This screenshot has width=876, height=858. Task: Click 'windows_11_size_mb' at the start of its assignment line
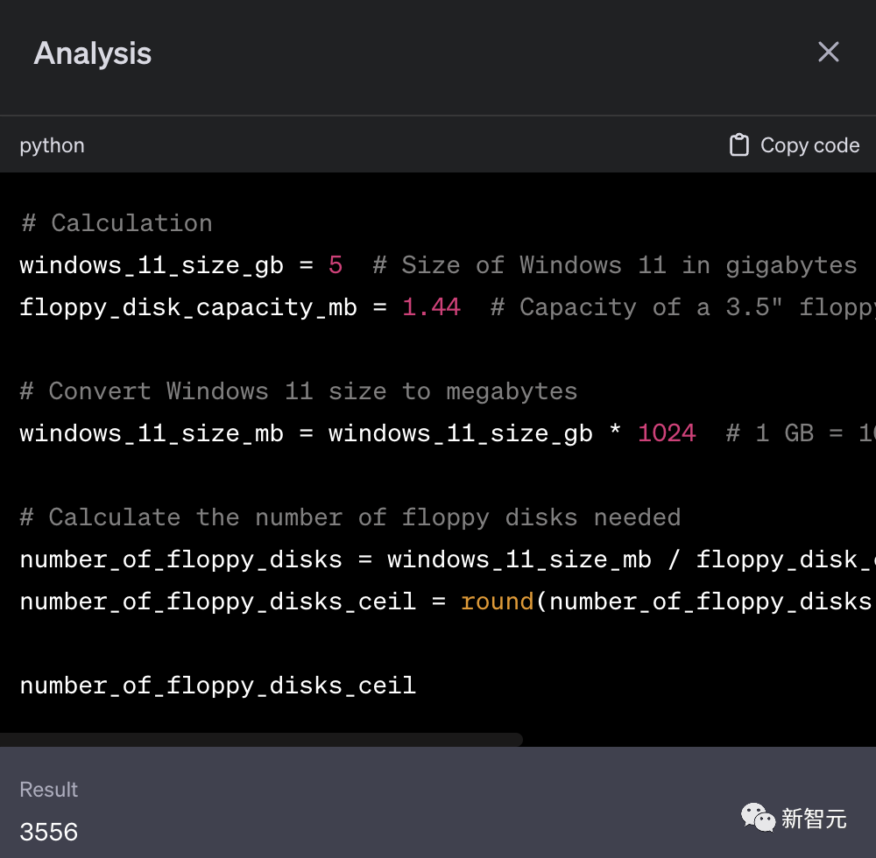(152, 433)
